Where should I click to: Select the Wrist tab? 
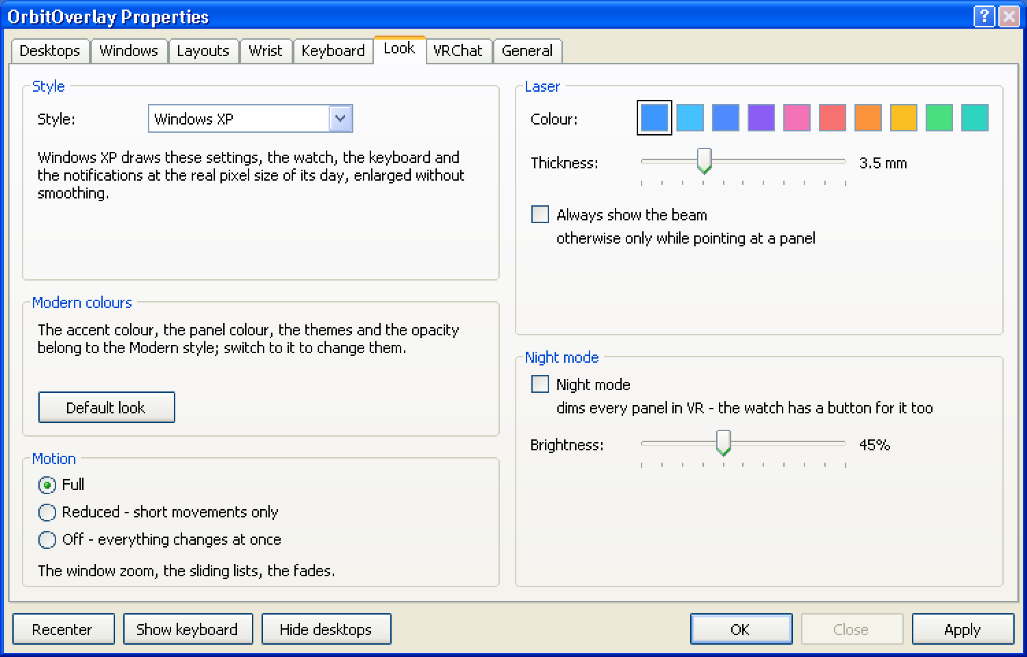point(266,51)
